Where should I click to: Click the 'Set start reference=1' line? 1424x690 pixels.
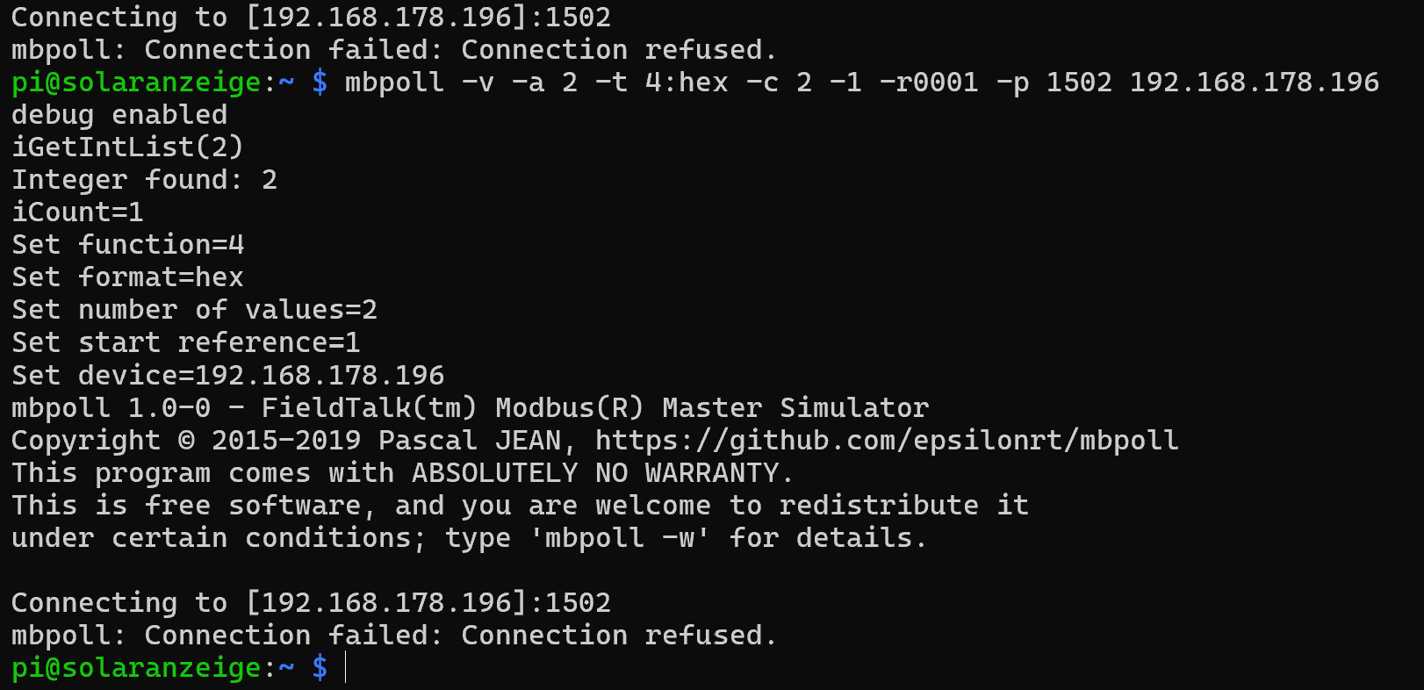coord(185,342)
